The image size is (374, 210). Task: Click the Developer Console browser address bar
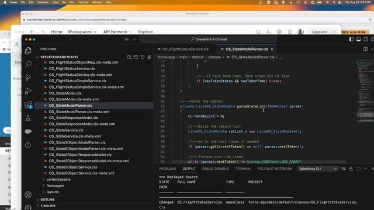(197, 20)
